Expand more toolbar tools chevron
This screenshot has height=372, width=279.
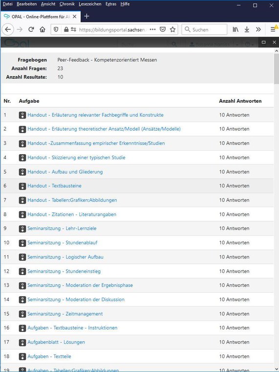tap(258, 29)
